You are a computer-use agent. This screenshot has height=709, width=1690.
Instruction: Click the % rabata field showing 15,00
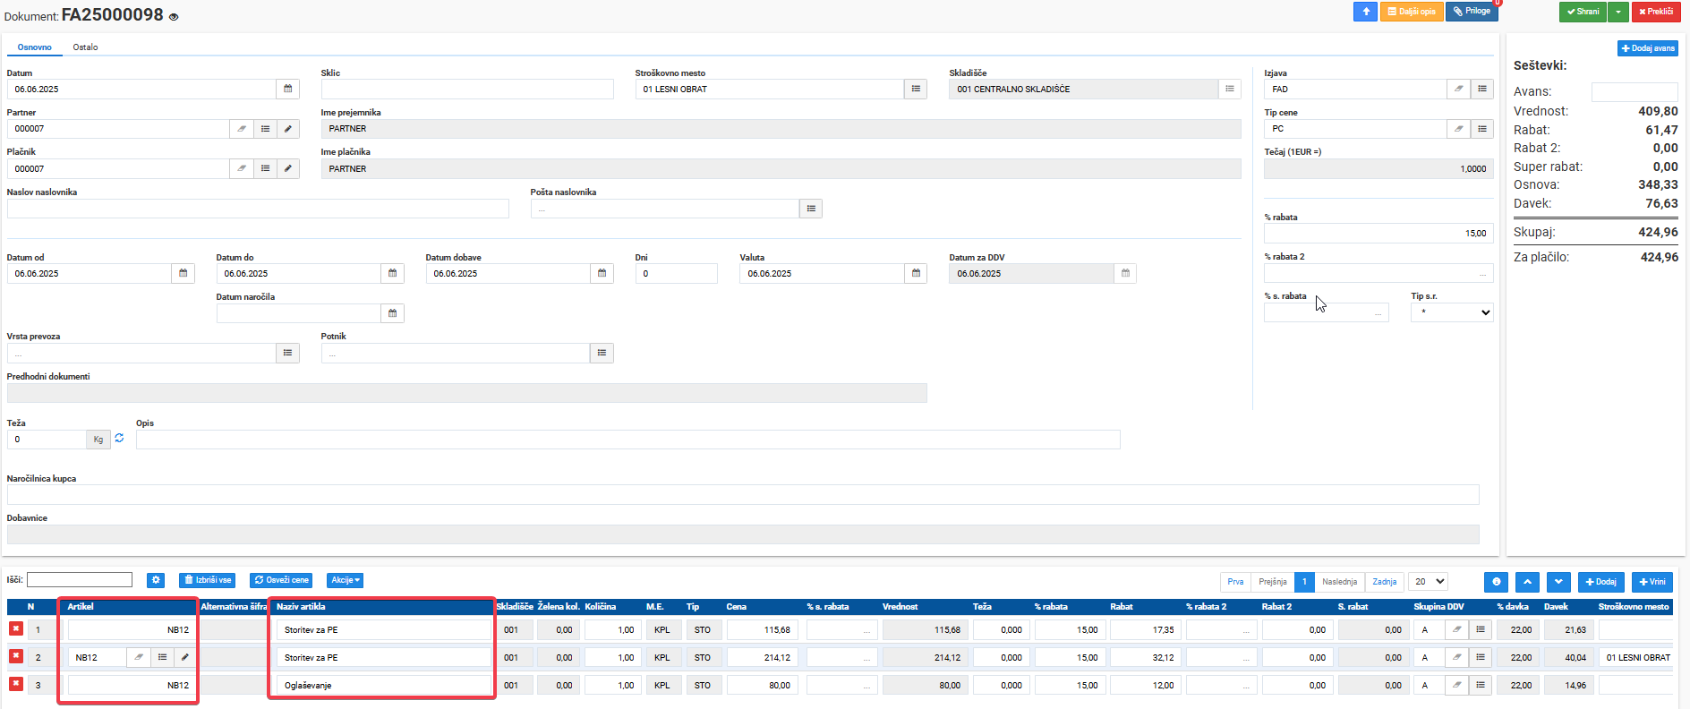click(1378, 233)
